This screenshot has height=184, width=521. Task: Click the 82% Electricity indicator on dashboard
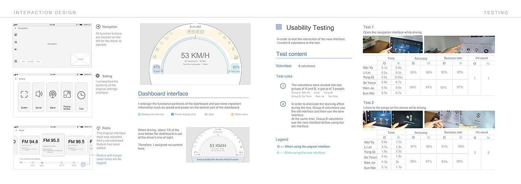(x=236, y=69)
